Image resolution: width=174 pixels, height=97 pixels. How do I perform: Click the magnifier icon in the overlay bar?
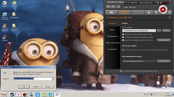coord(128,3)
